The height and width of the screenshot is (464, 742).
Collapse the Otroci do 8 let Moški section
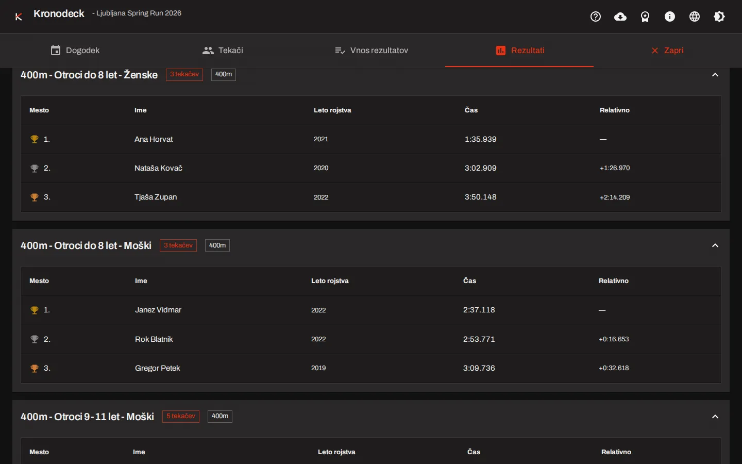pyautogui.click(x=715, y=245)
